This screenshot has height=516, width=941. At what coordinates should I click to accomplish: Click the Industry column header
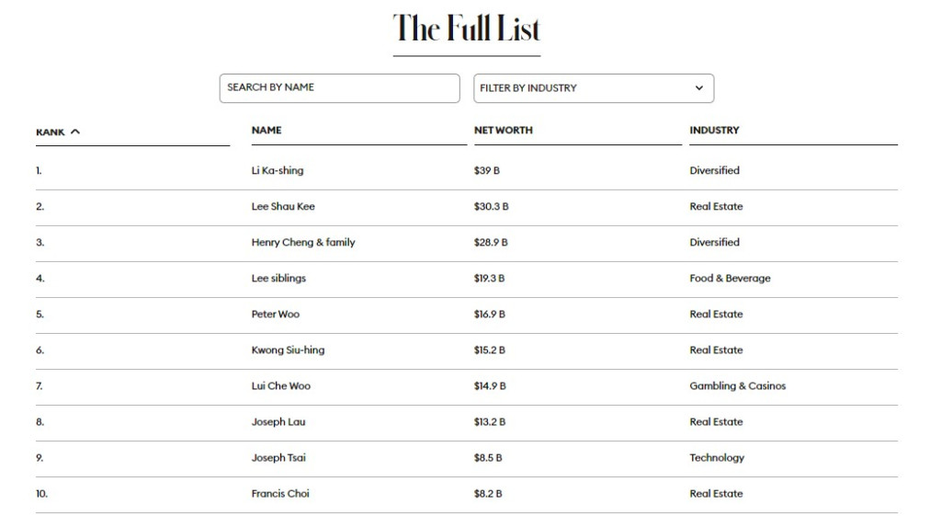[x=714, y=131]
